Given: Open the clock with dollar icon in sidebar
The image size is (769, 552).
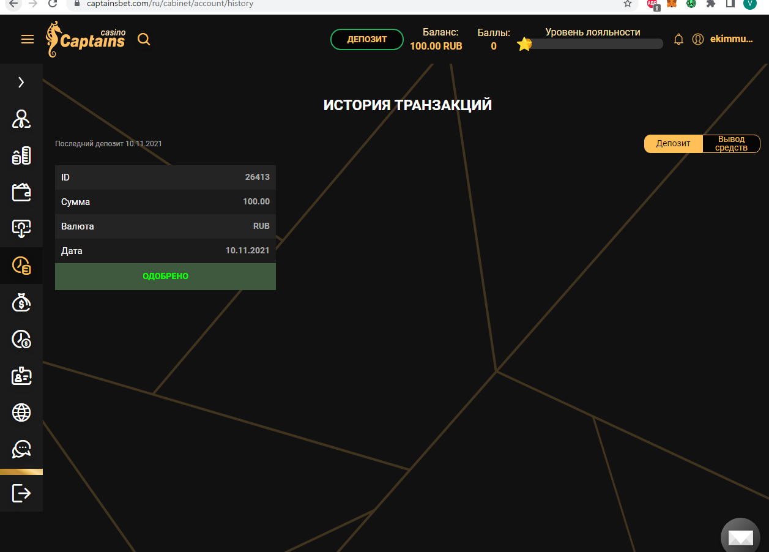Looking at the screenshot, I should 21,339.
